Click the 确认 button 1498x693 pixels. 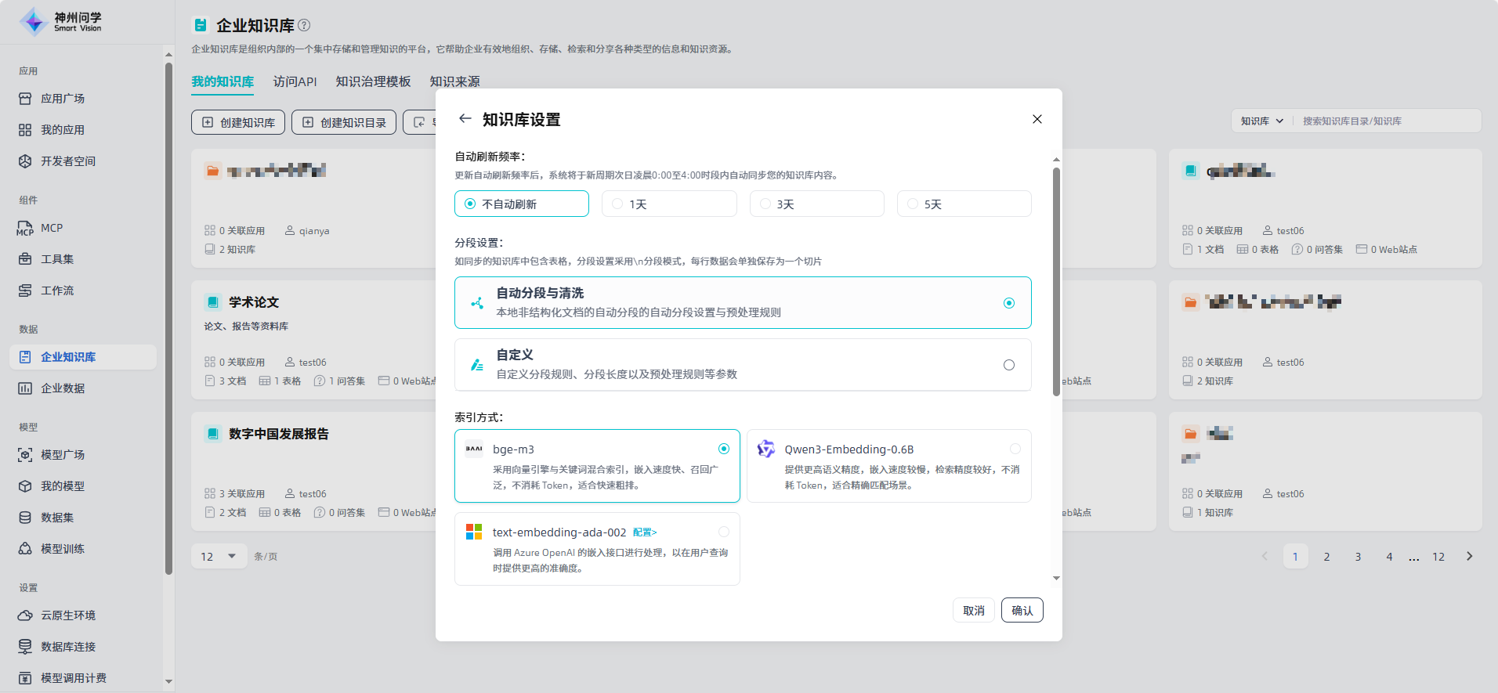click(x=1022, y=611)
